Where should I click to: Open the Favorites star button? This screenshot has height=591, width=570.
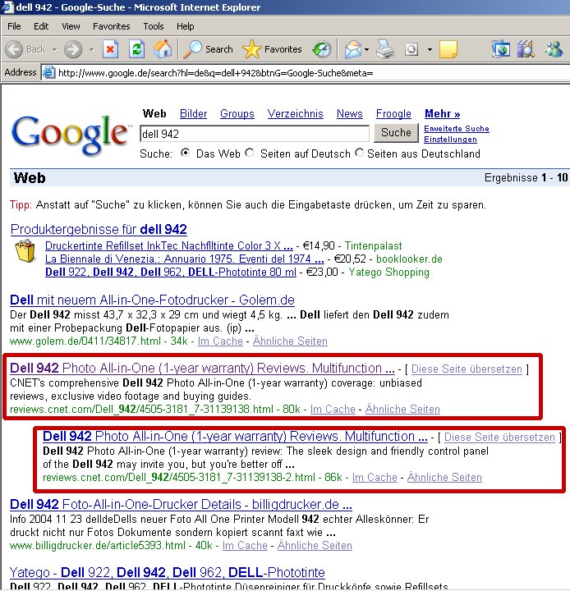point(272,49)
